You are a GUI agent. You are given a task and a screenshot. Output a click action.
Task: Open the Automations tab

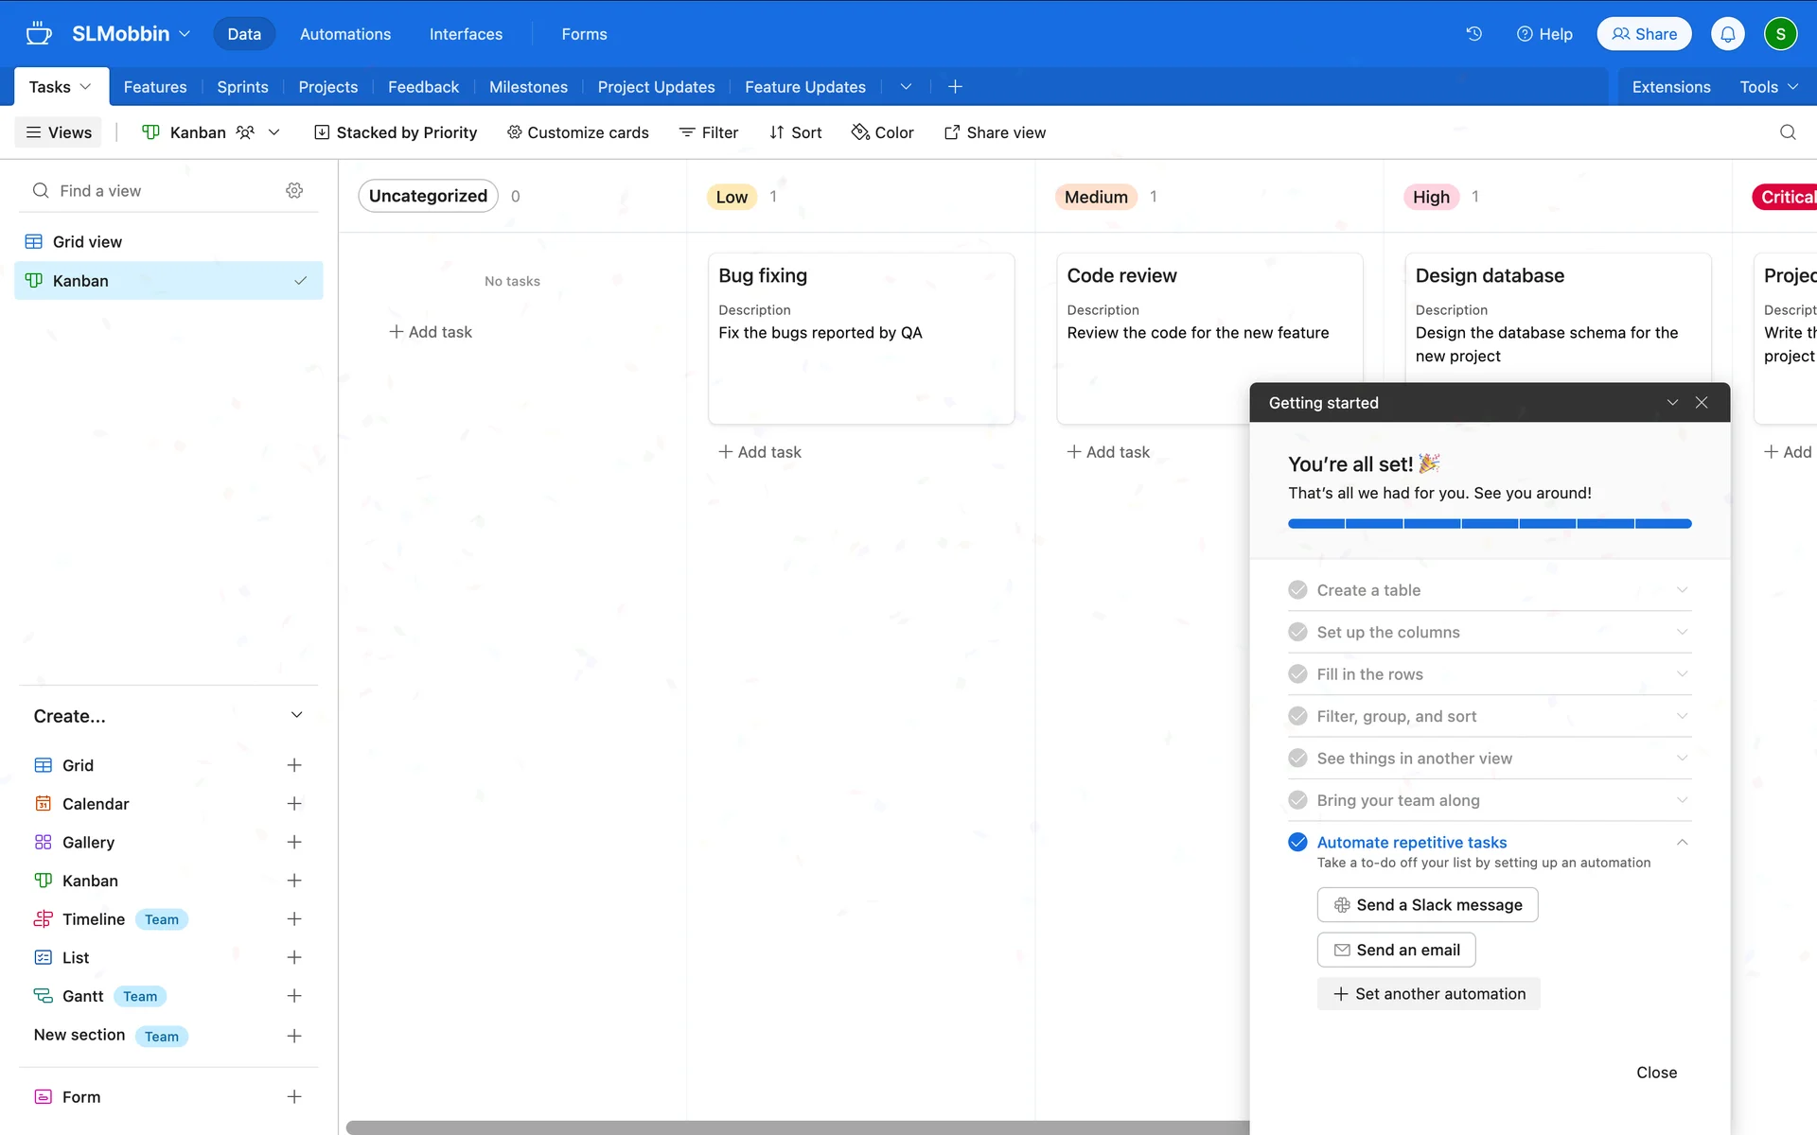click(344, 34)
